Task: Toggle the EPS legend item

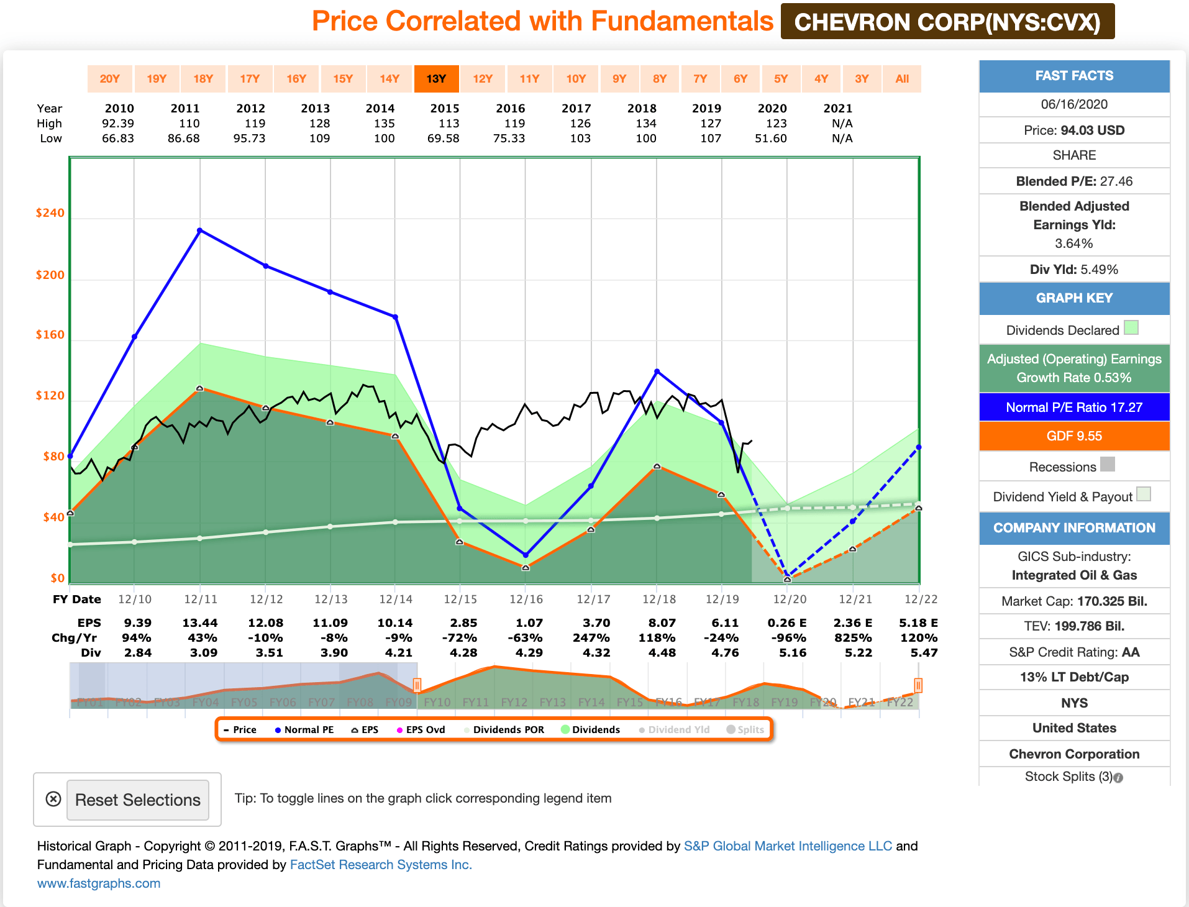Action: pos(365,730)
